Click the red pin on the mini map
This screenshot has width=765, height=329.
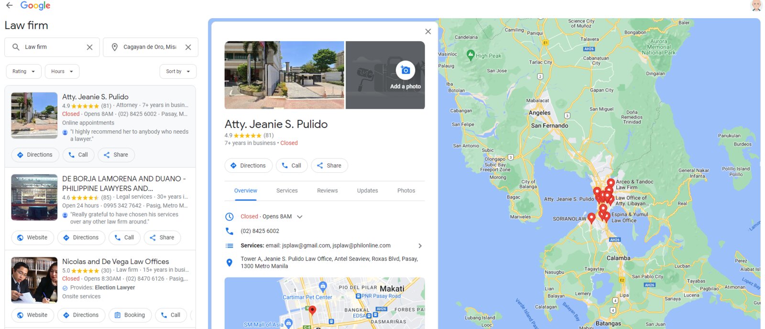312,310
